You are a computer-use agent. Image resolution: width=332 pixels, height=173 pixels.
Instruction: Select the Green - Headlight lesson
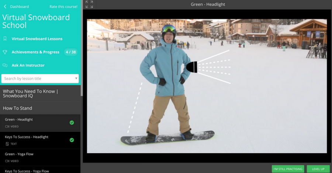point(40,123)
